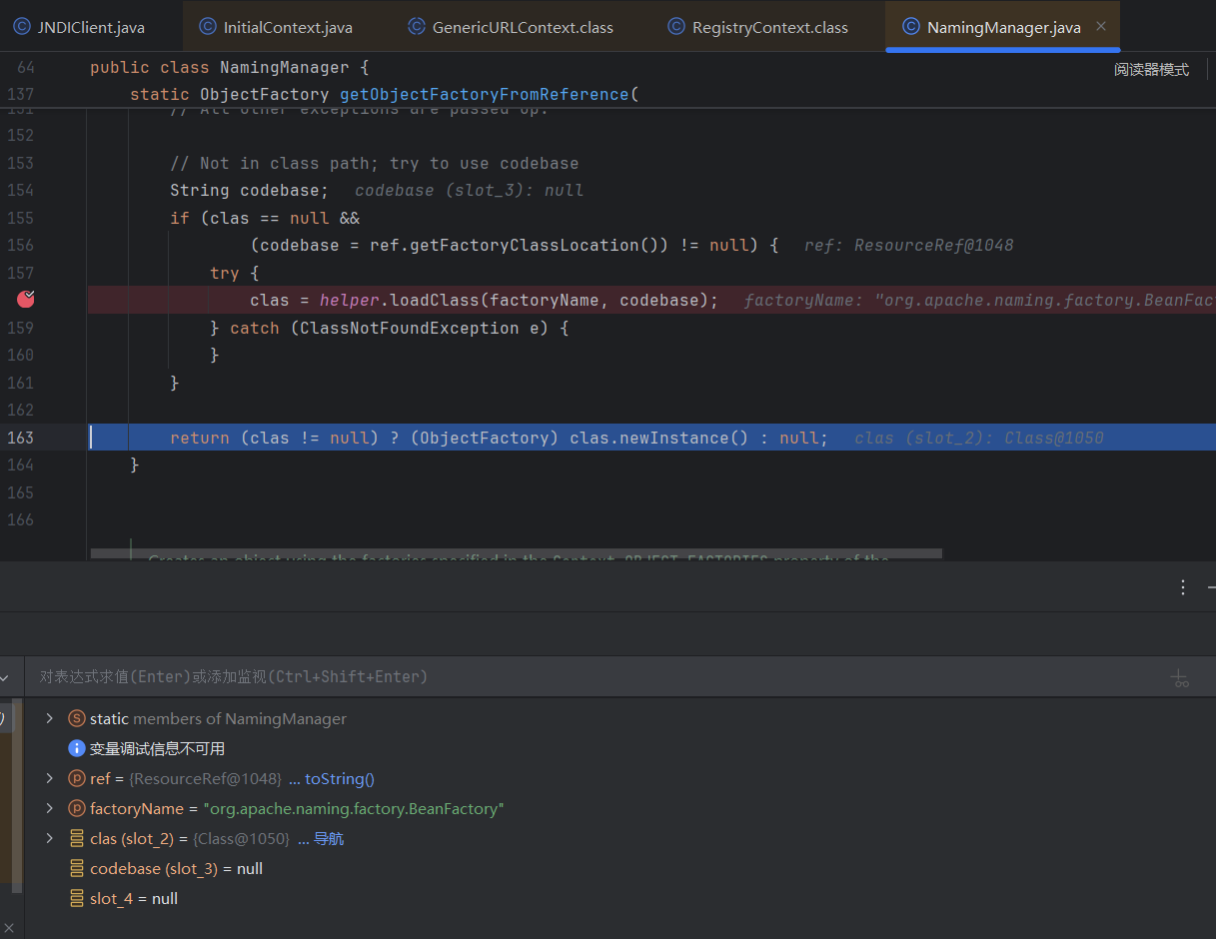1216x939 pixels.
Task: Open the RegistryContext.class tab
Action: (769, 27)
